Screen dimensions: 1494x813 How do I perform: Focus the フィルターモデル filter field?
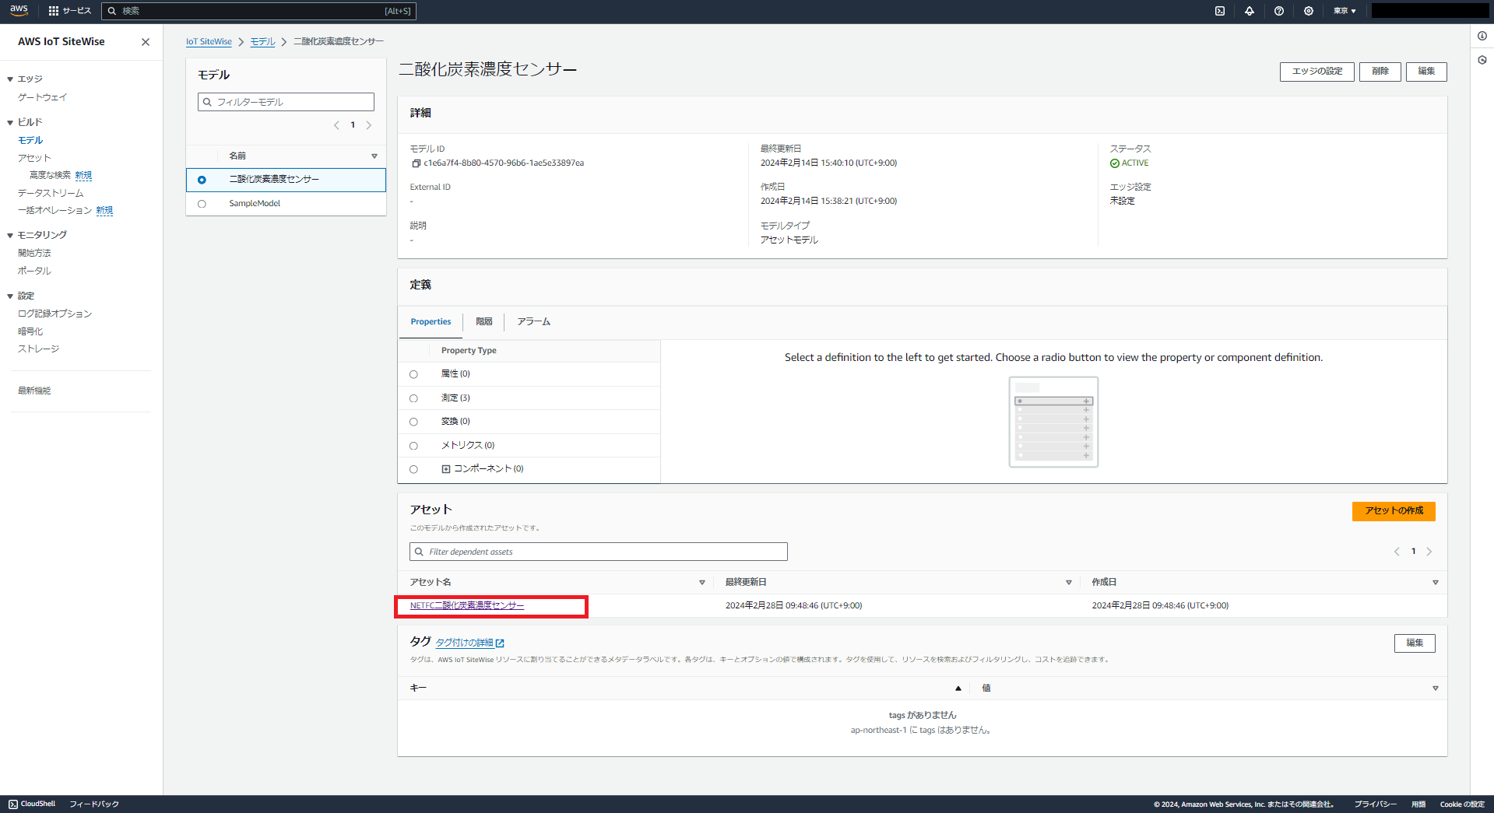click(286, 102)
